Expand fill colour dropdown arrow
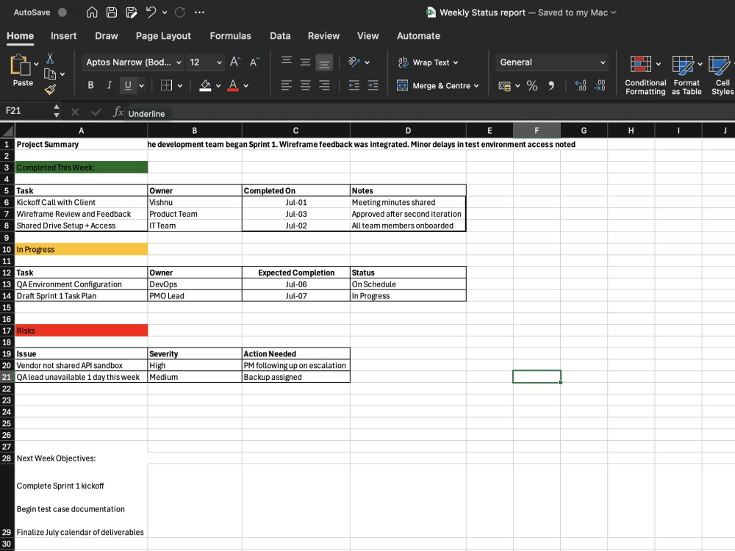Screen dimensions: 735x551 click(x=218, y=86)
